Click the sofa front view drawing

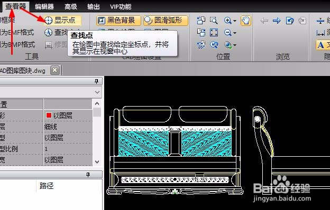tap(175, 150)
